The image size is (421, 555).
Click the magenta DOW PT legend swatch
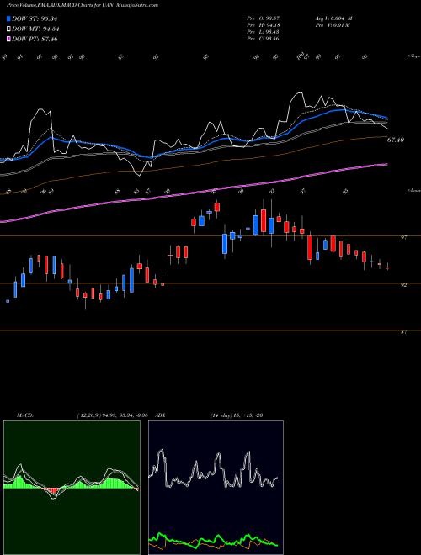[9, 39]
